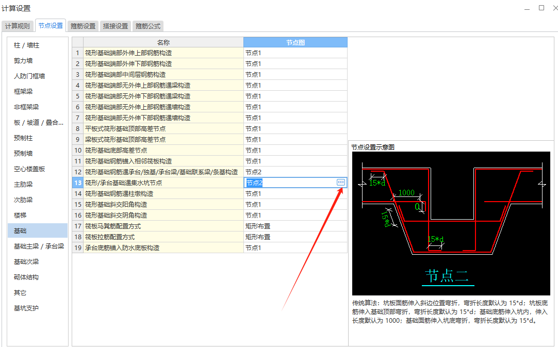The image size is (558, 347).
Task: Click the 名称 column header
Action: tap(163, 42)
